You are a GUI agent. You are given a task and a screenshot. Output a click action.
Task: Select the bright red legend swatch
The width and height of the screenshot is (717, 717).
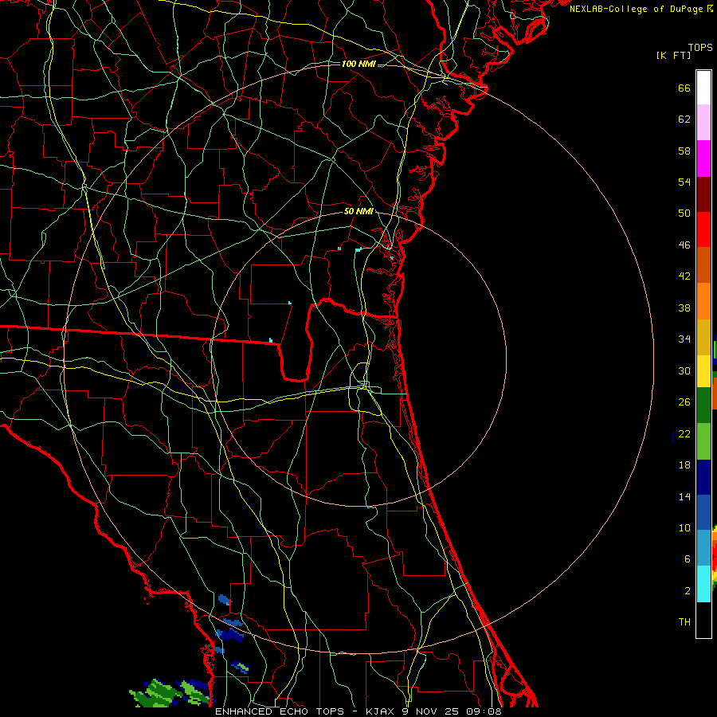[703, 229]
